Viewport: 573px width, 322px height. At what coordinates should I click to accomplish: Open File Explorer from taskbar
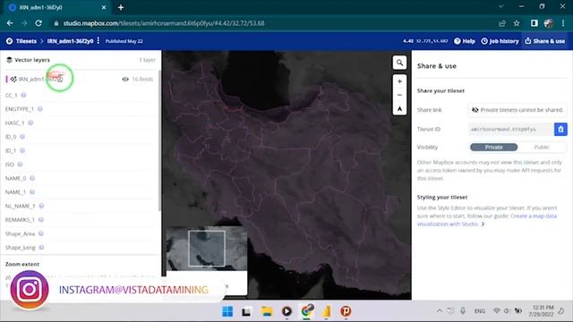267,311
